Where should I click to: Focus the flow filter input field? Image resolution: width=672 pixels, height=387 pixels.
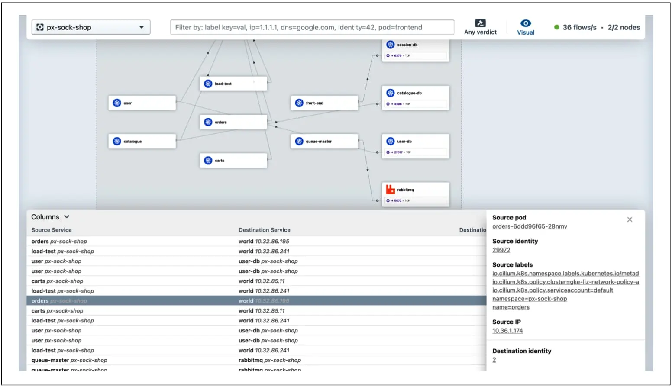click(x=312, y=27)
